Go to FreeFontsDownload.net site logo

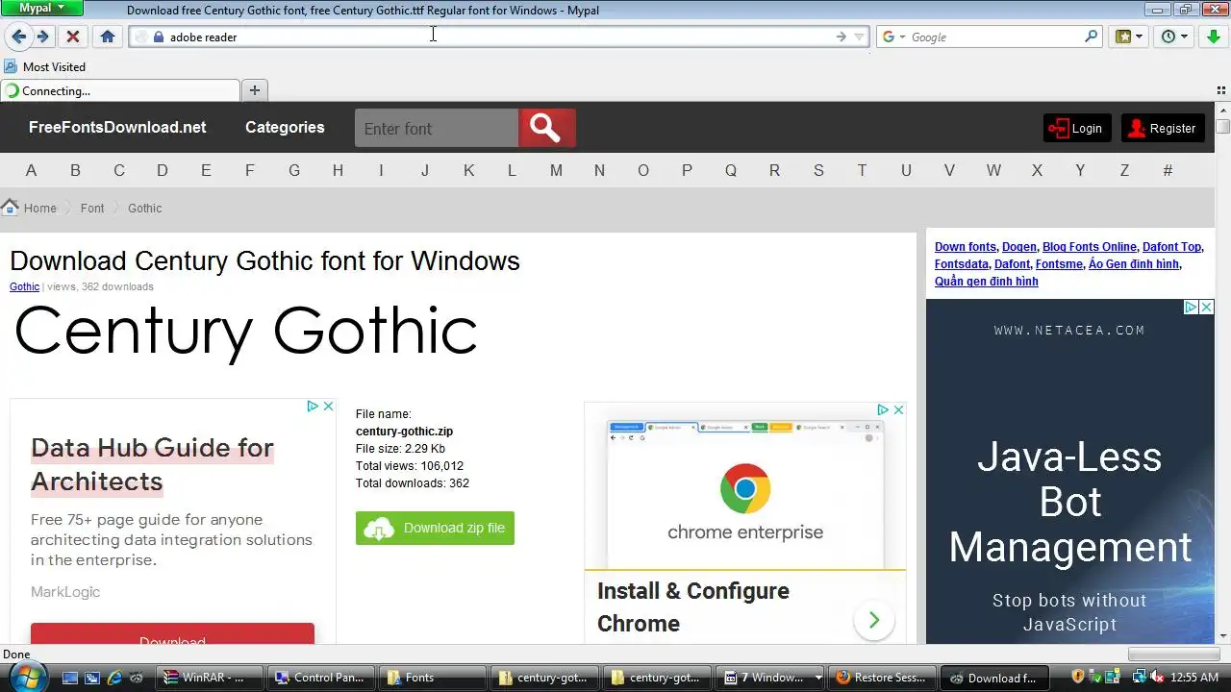tap(117, 127)
